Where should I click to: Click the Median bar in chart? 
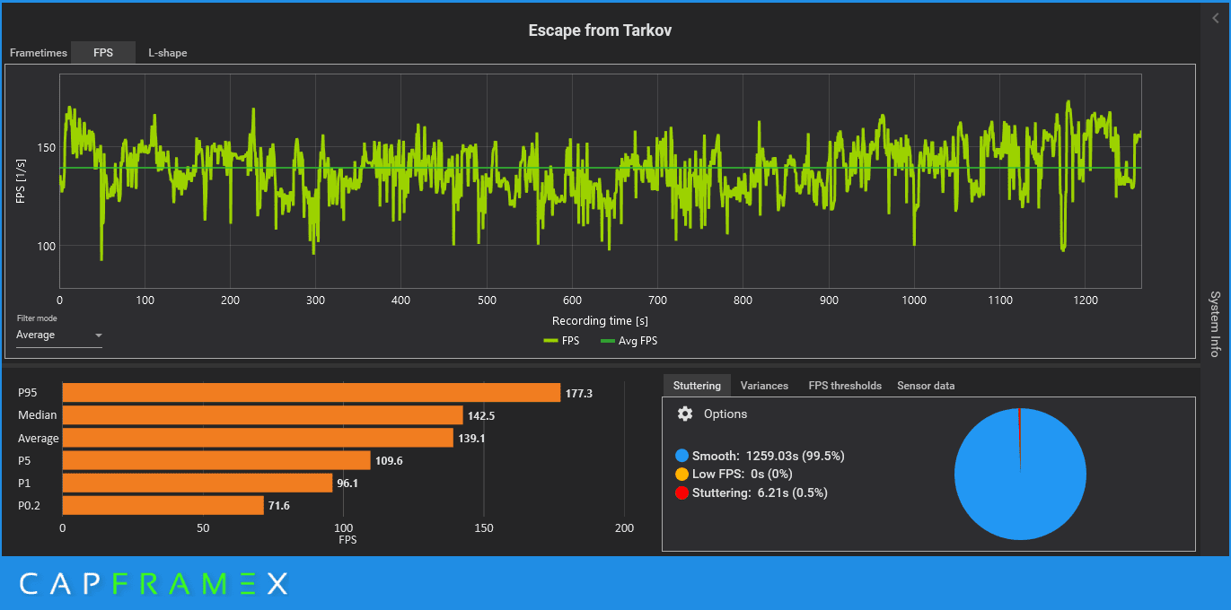click(263, 415)
